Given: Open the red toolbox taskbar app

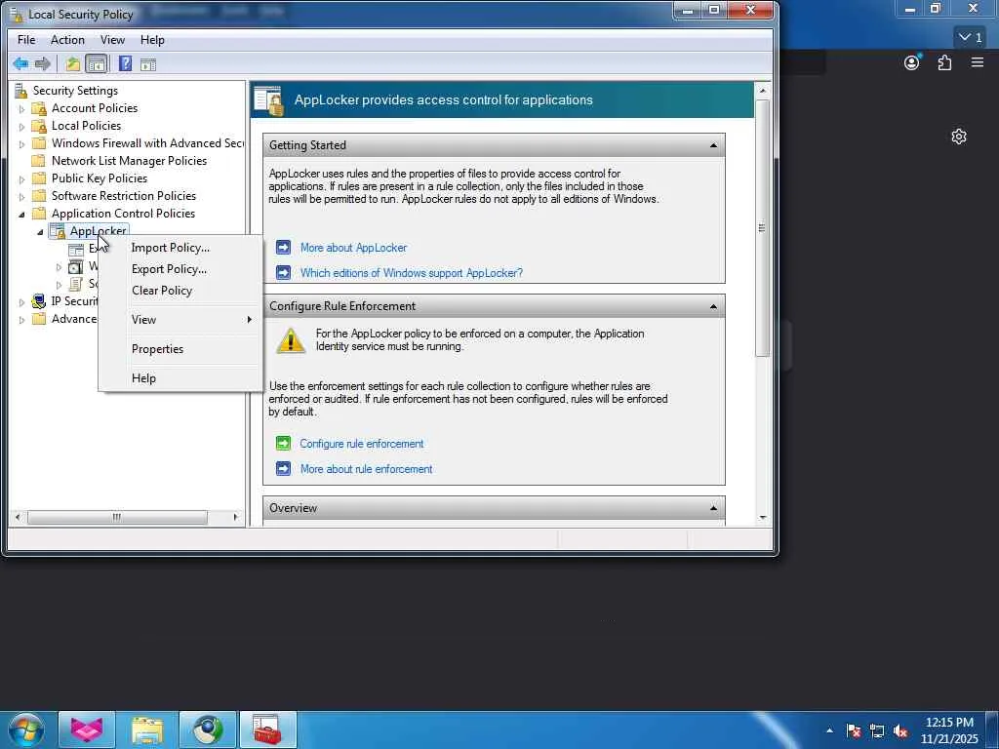Looking at the screenshot, I should [267, 729].
